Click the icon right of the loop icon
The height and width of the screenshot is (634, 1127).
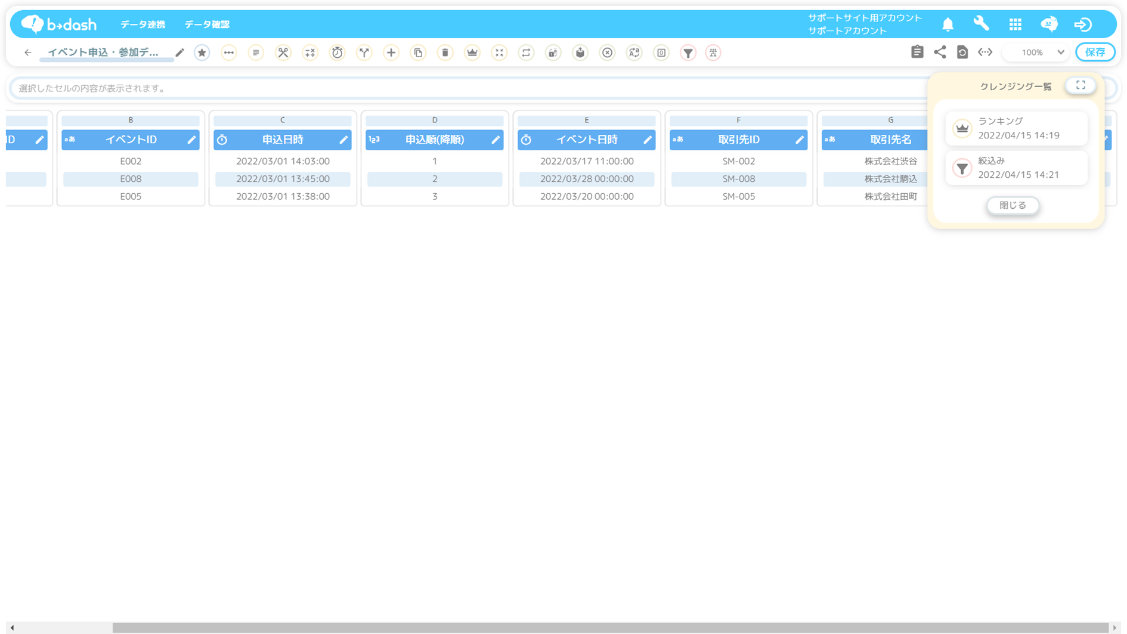553,52
